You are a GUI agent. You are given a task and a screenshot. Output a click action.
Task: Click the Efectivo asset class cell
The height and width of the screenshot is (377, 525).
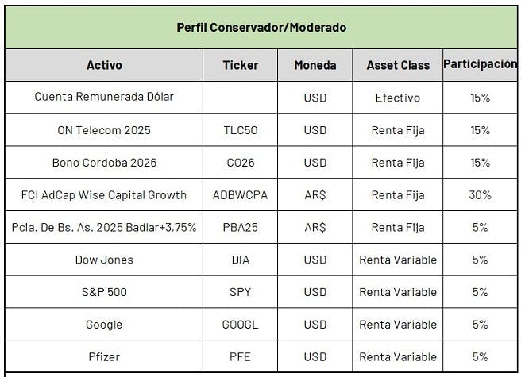(398, 98)
